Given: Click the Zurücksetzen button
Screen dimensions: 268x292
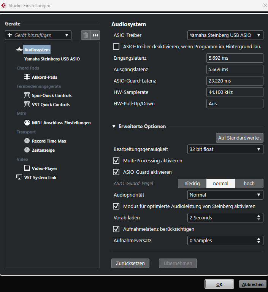Looking at the screenshot, I should pos(130,263).
